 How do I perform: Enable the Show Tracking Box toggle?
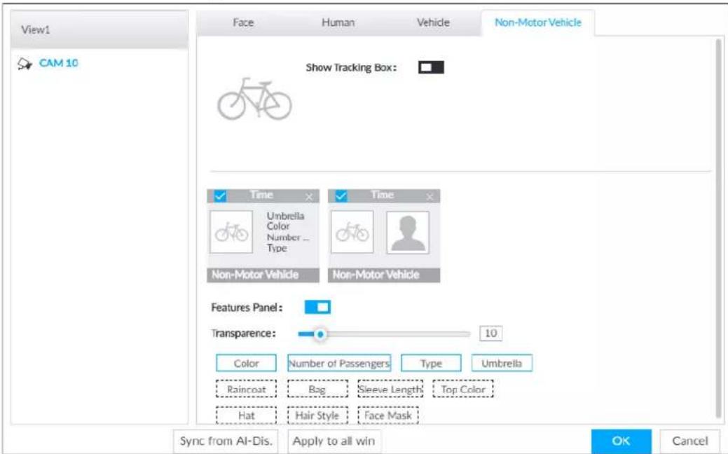(x=431, y=67)
